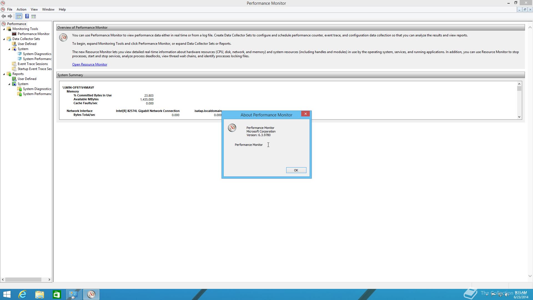533x300 pixels.
Task: Select Event Trace Sessions tree item
Action: 33,64
